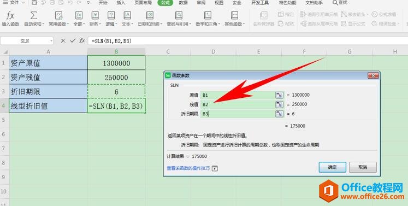Screen dimensions: 408x206
Task: Select the column B header
Action: click(x=116, y=51)
